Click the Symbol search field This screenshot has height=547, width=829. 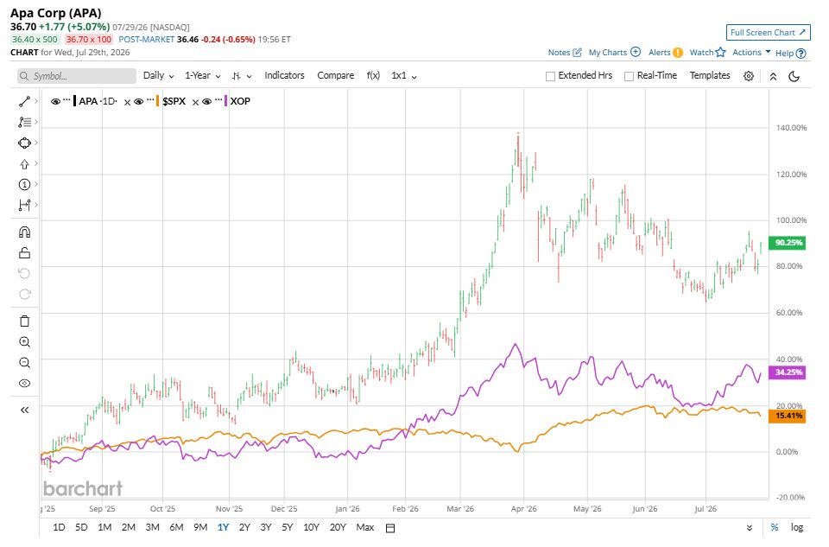[77, 76]
